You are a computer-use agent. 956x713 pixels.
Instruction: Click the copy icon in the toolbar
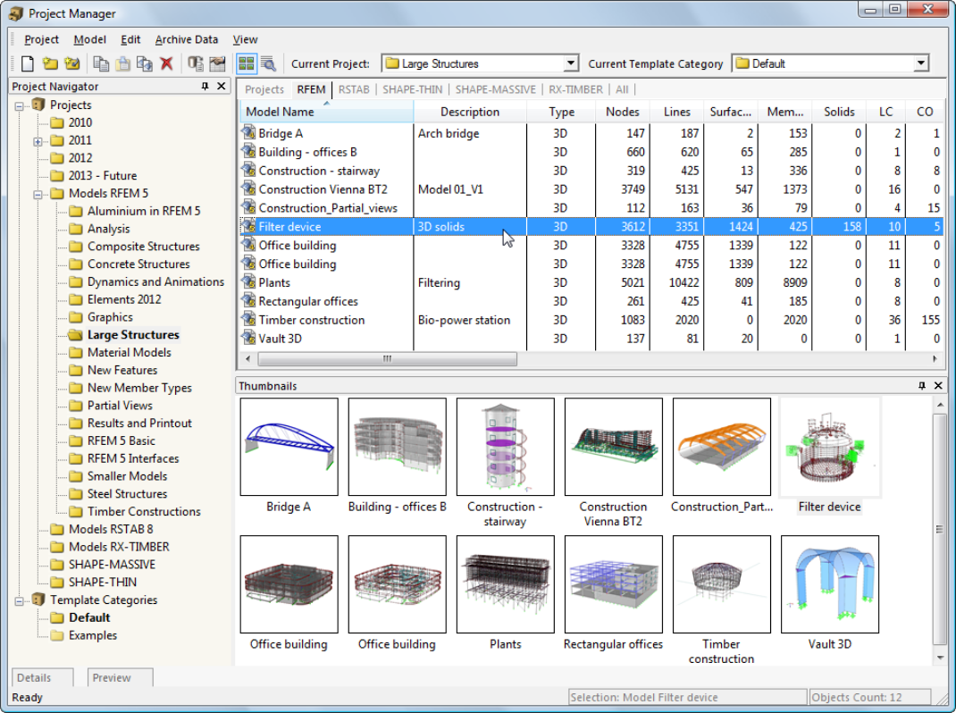click(x=101, y=63)
